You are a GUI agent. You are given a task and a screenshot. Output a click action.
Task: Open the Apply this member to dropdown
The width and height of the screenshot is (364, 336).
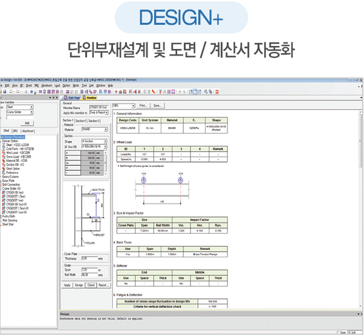107,112
